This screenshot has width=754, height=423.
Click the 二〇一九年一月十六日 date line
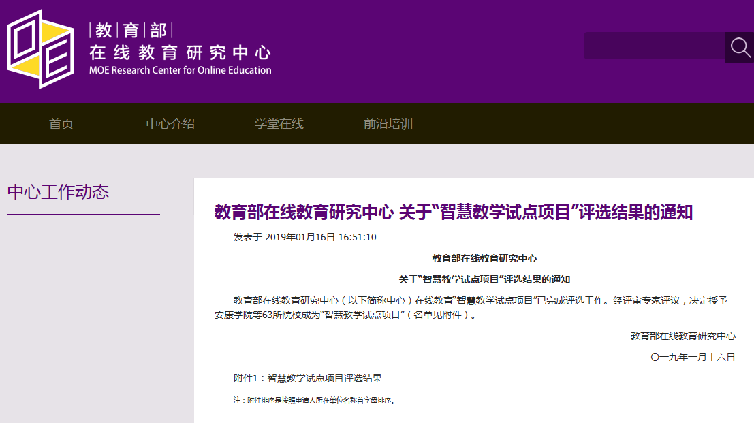click(x=688, y=357)
